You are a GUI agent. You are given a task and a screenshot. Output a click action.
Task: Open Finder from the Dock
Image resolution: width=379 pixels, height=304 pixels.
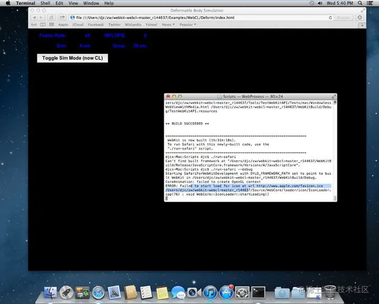coord(51,292)
